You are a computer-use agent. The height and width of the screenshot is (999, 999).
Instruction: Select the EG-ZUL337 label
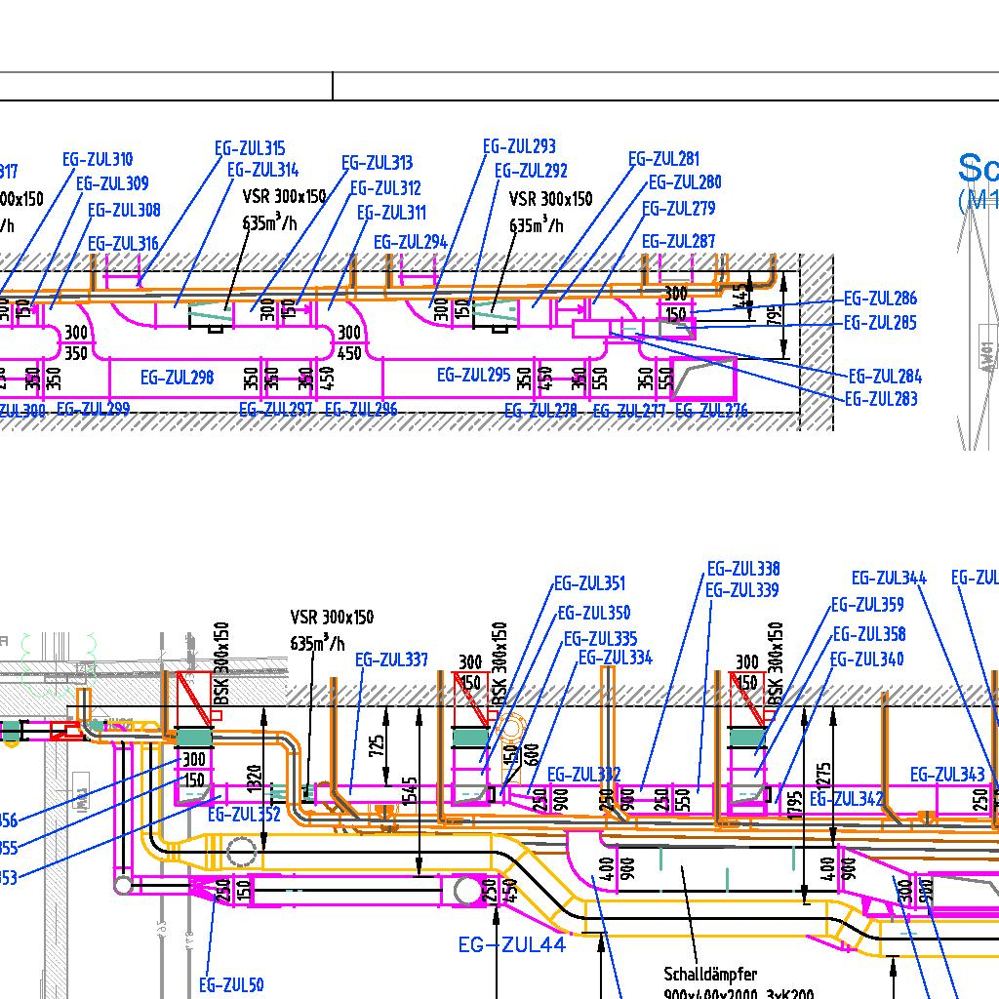(391, 659)
